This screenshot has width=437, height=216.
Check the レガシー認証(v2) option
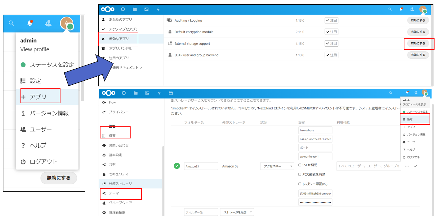pos(300,184)
